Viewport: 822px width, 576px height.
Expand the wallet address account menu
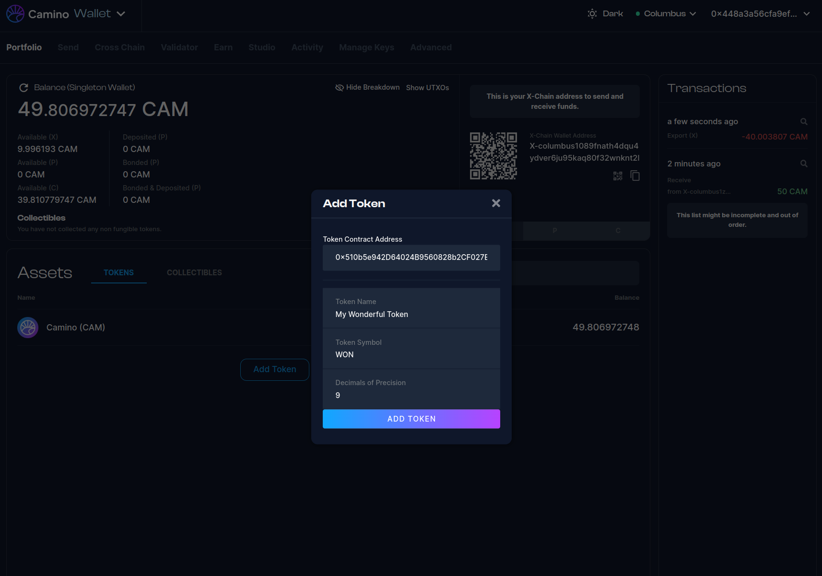760,14
